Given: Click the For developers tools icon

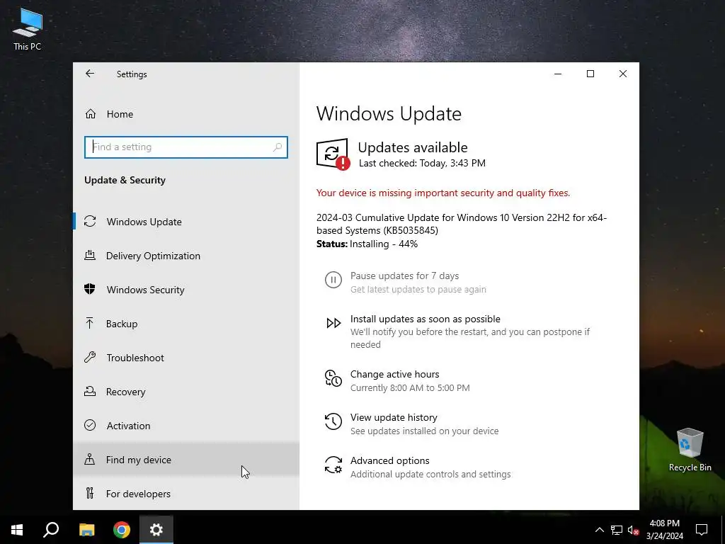Looking at the screenshot, I should coord(90,493).
